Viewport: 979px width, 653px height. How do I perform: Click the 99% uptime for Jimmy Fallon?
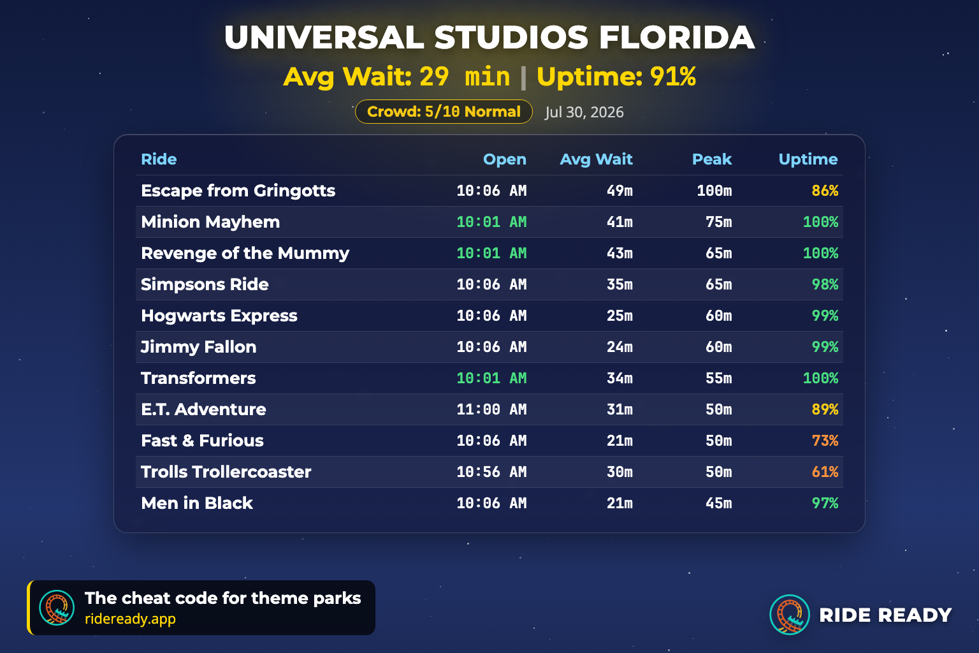coord(825,347)
